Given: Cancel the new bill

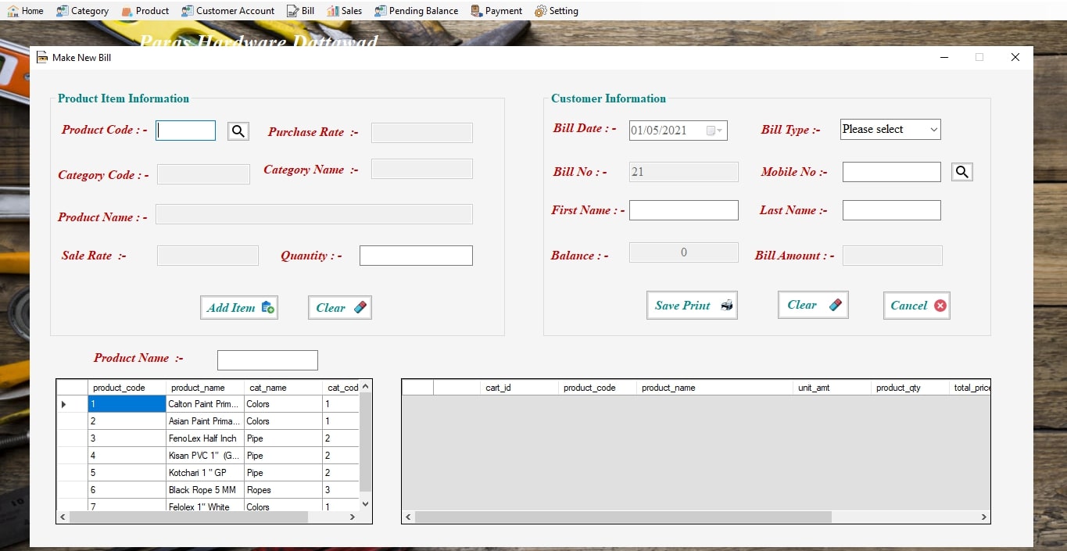Looking at the screenshot, I should (917, 306).
